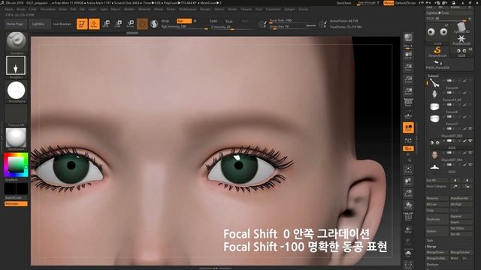Toggle the Transp transparency icon
The width and height of the screenshot is (481, 270).
coord(408,229)
